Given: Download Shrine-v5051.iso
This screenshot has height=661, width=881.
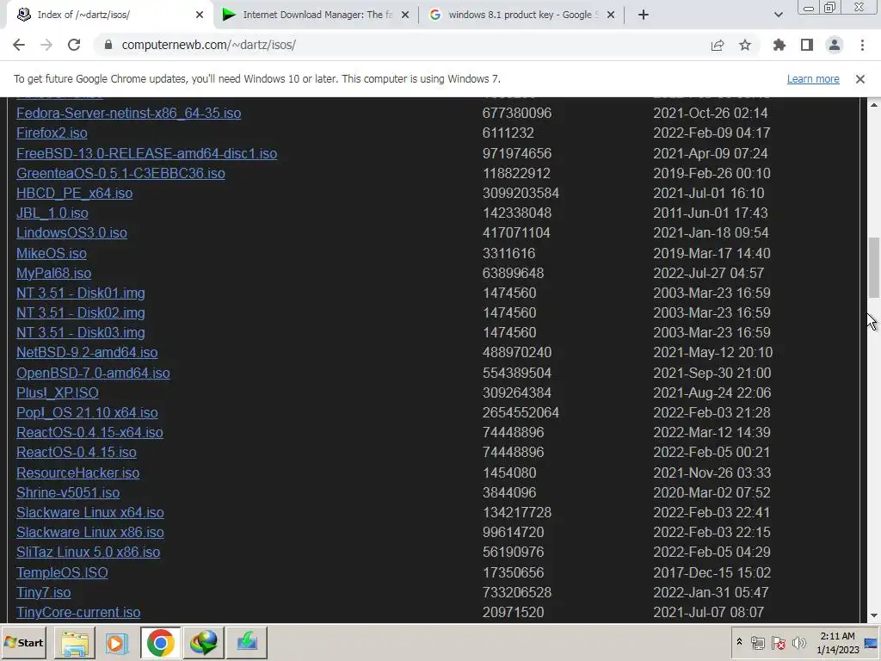Looking at the screenshot, I should click(68, 492).
